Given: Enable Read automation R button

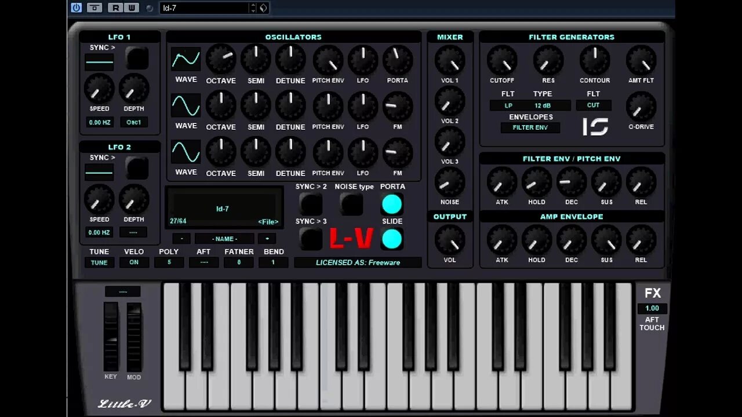Looking at the screenshot, I should pos(116,8).
